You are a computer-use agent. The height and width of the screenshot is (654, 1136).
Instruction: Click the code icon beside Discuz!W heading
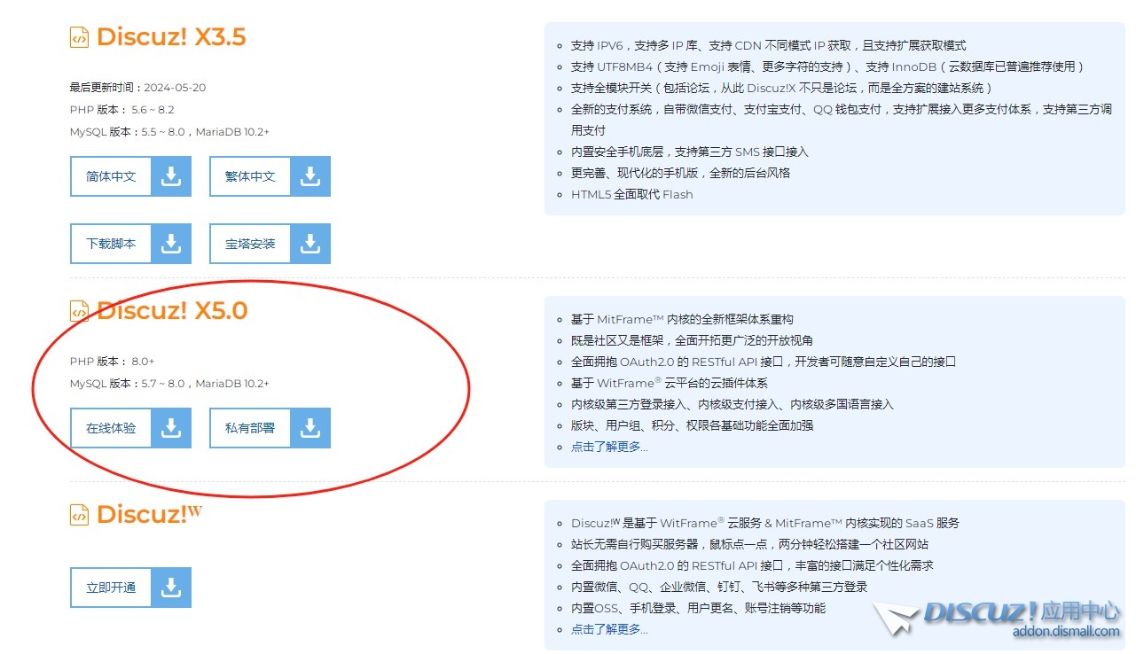coord(79,515)
